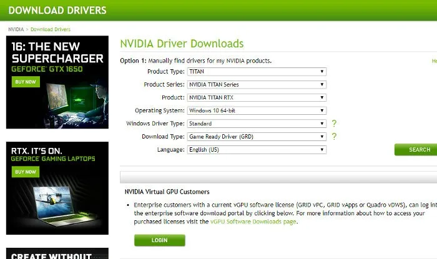
Task: Click the help question mark beside Windows Driver Type
Action: 334,124
